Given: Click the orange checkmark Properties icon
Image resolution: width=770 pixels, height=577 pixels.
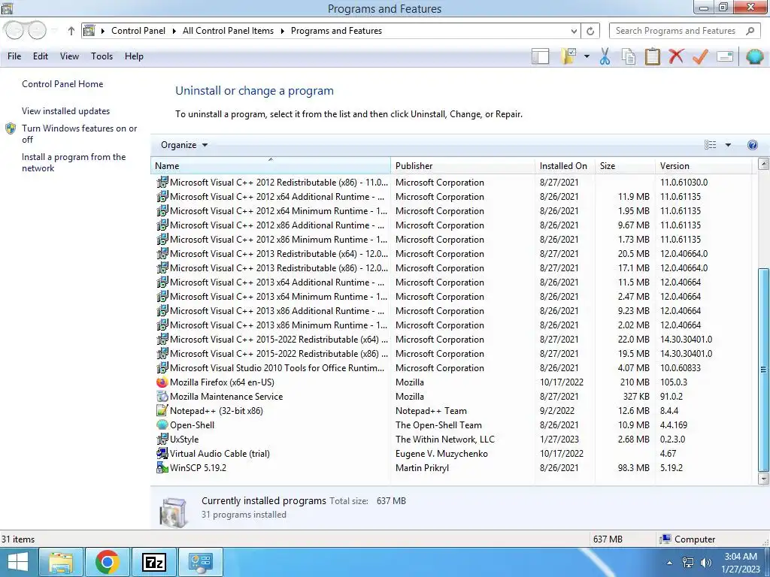Looking at the screenshot, I should click(700, 56).
